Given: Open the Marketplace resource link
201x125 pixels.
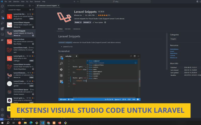Looking at the screenshot, I should [x=174, y=49].
